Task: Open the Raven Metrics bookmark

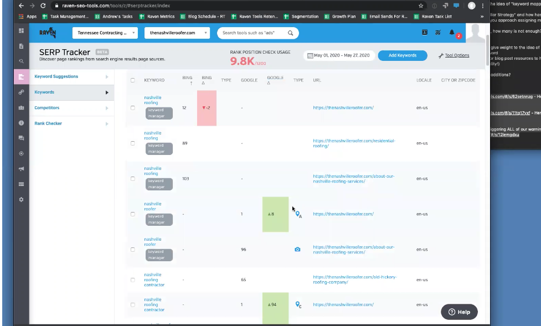Action: (157, 16)
